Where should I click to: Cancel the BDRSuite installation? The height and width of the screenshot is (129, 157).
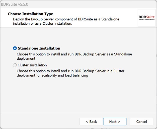click(142, 121)
